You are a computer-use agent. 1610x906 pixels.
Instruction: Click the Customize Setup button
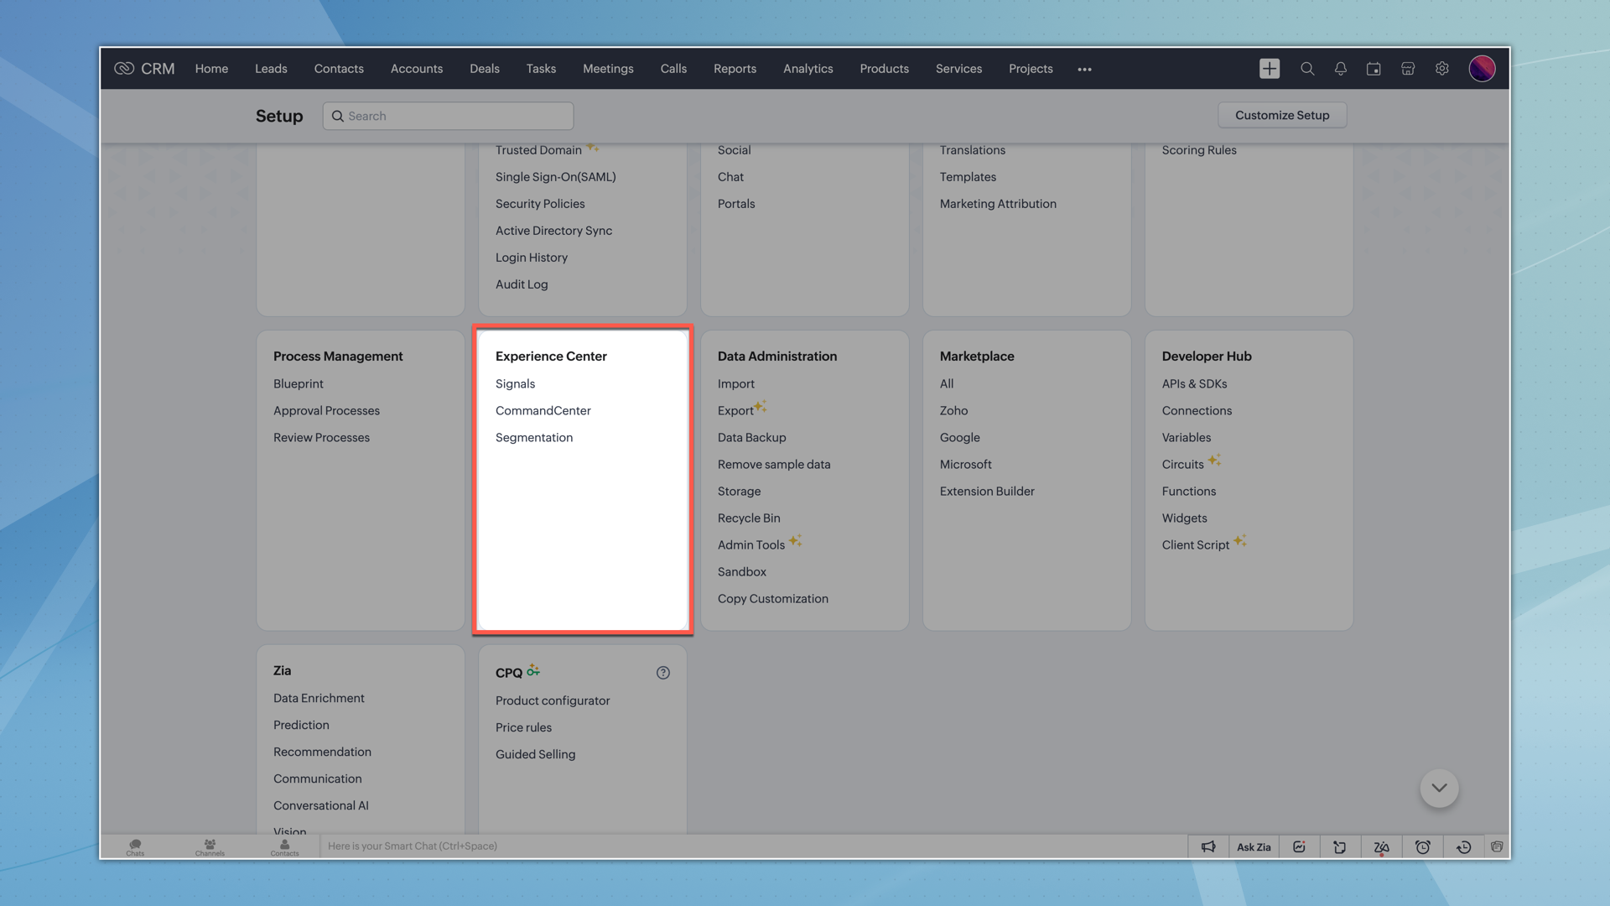pyautogui.click(x=1281, y=115)
